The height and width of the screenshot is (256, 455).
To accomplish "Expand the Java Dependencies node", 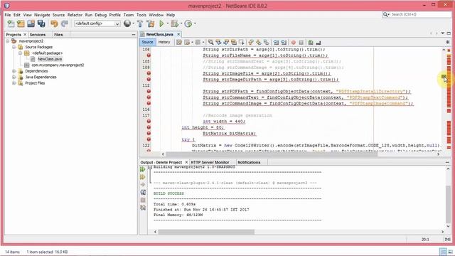I will point(14,77).
